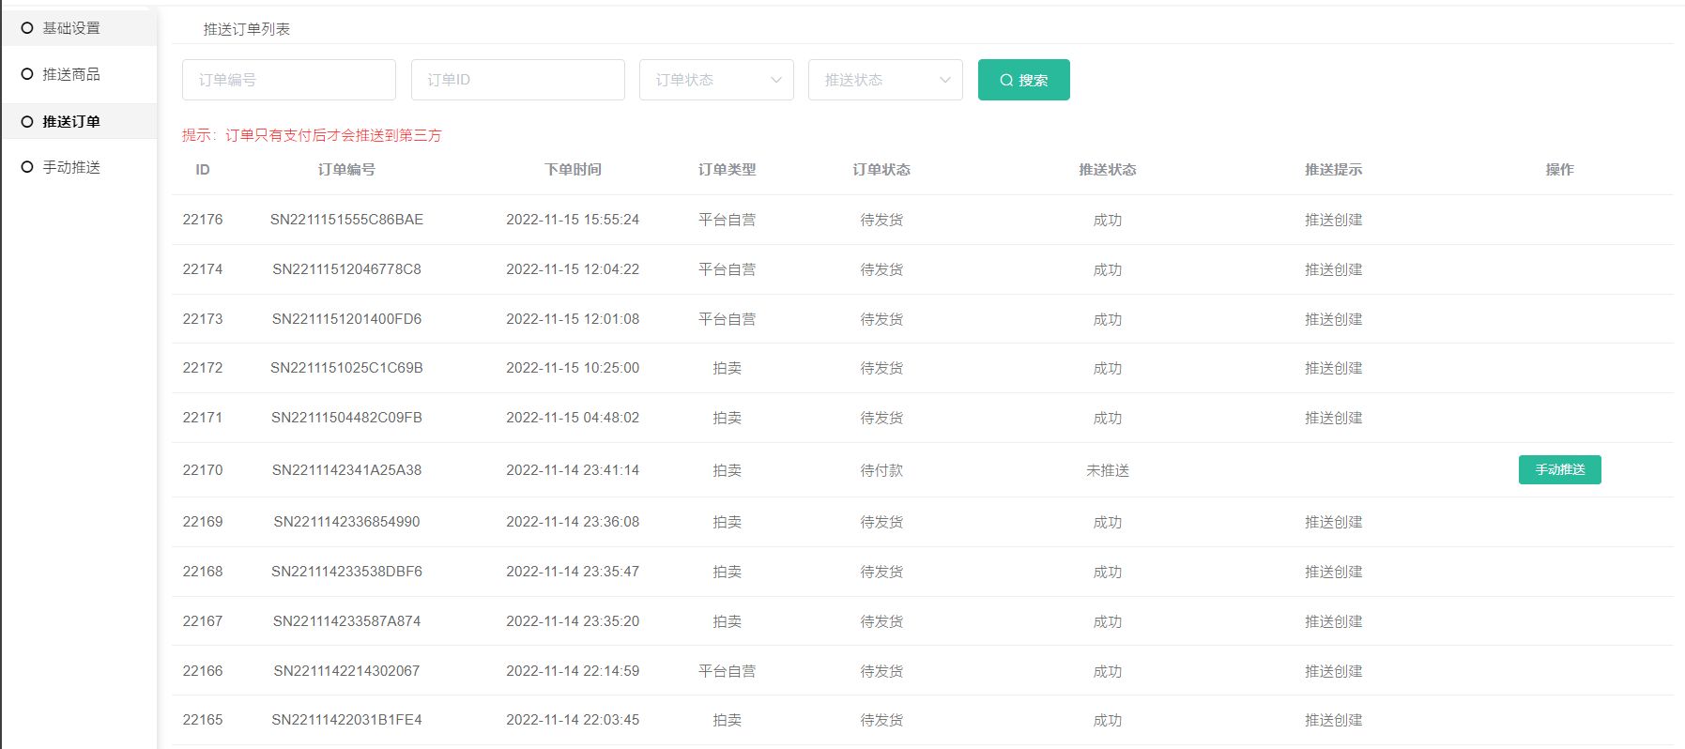Click the magnifier icon in search button
Viewport: 1685px width, 749px height.
pos(1006,81)
